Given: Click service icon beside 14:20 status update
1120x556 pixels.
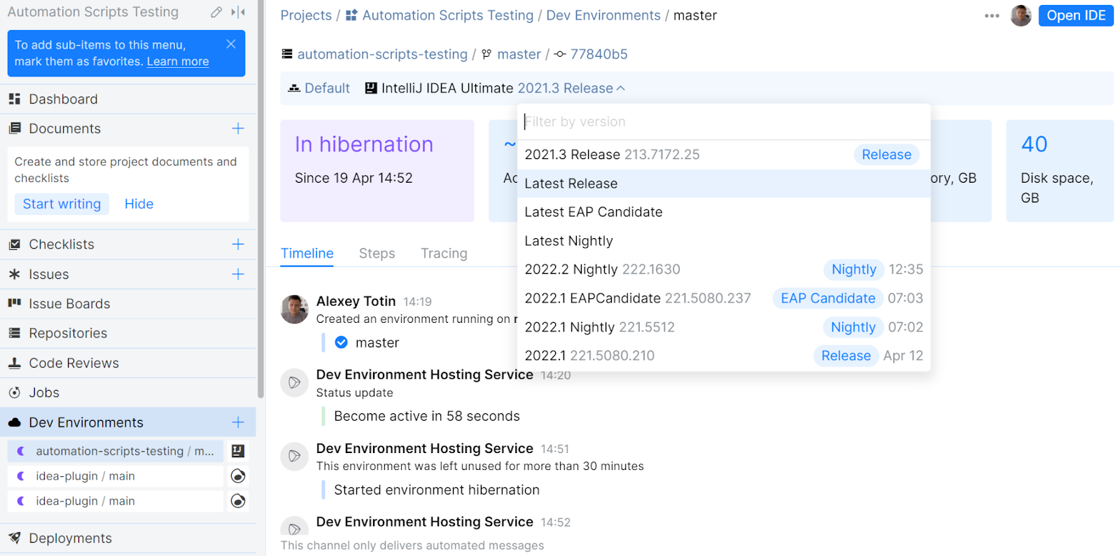Looking at the screenshot, I should (x=295, y=382).
